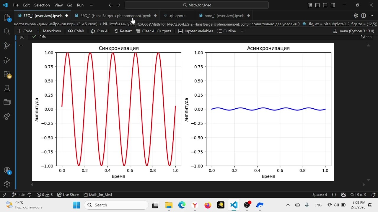Expand the fig, ax = plt.subplots breadcrumb

(340, 24)
